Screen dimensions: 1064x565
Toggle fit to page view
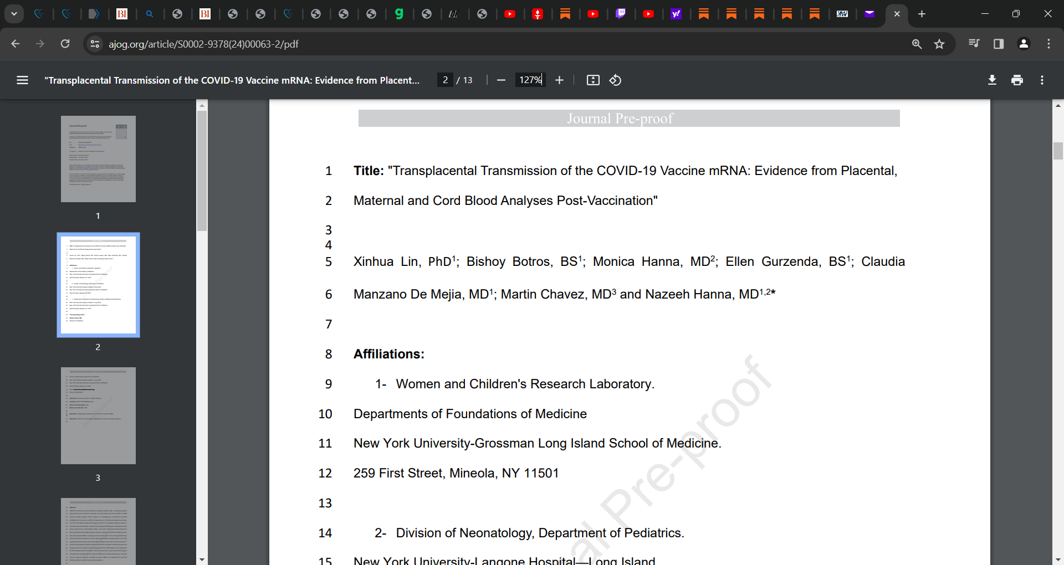pyautogui.click(x=593, y=80)
